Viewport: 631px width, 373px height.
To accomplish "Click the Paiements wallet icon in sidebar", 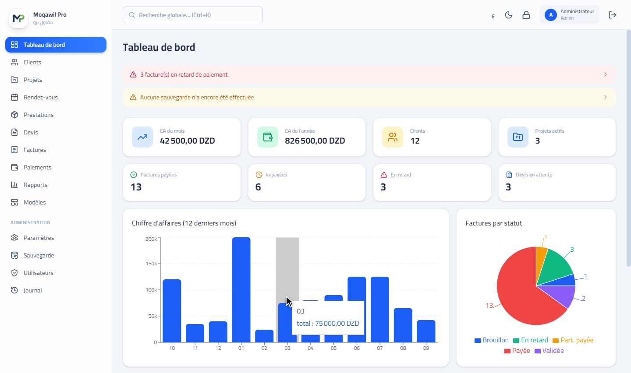I will pyautogui.click(x=14, y=167).
